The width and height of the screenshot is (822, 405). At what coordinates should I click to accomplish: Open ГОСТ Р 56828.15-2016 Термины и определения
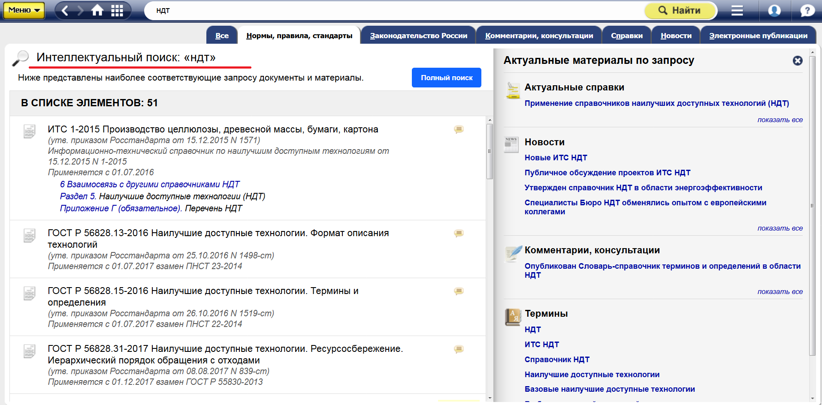click(203, 297)
